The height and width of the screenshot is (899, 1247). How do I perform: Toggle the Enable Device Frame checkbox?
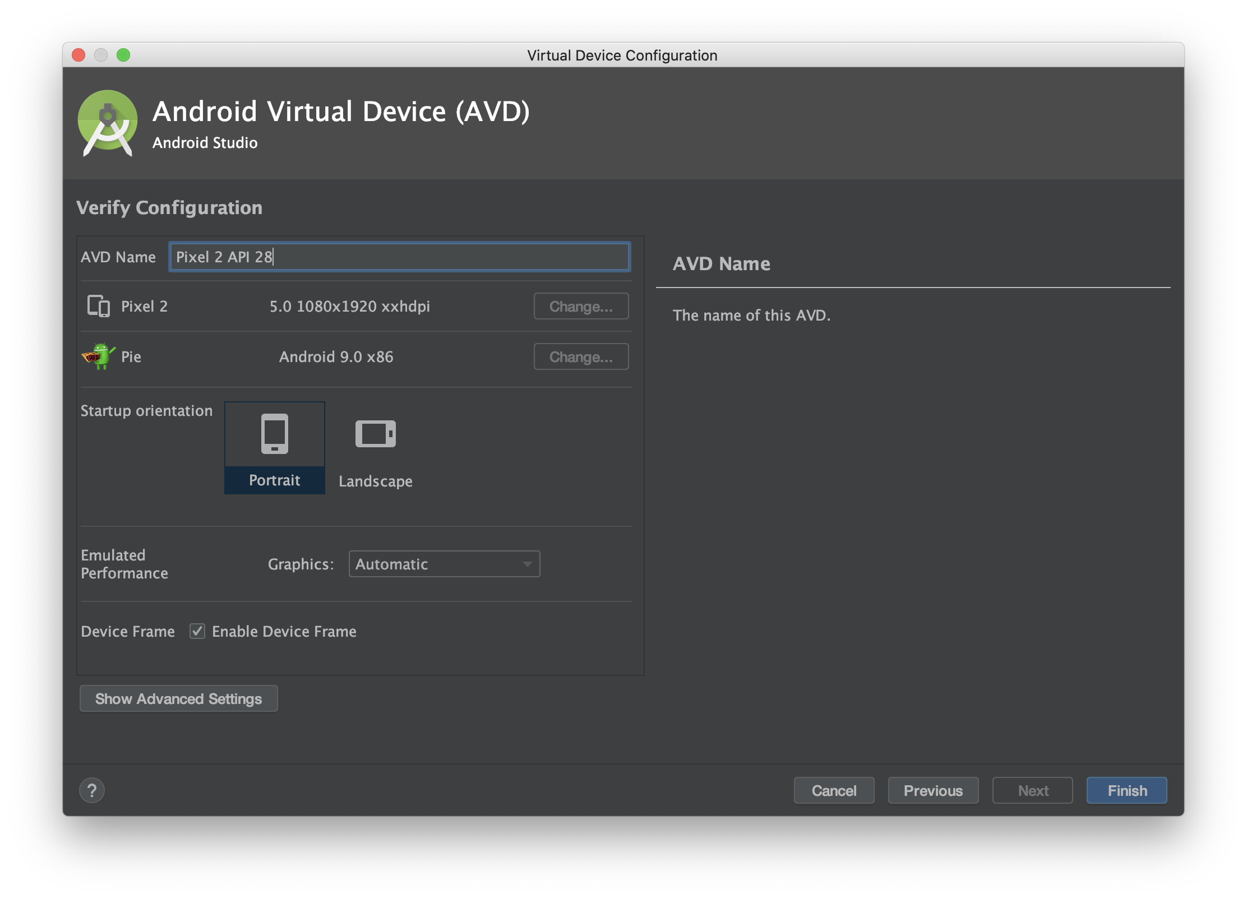coord(197,631)
